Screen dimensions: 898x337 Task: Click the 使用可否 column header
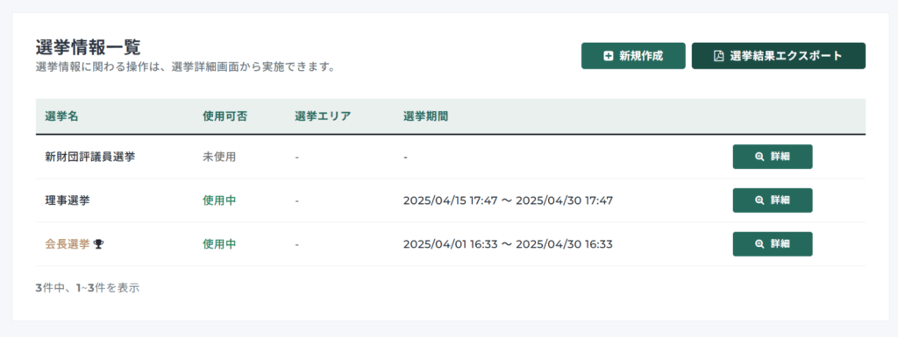(224, 116)
